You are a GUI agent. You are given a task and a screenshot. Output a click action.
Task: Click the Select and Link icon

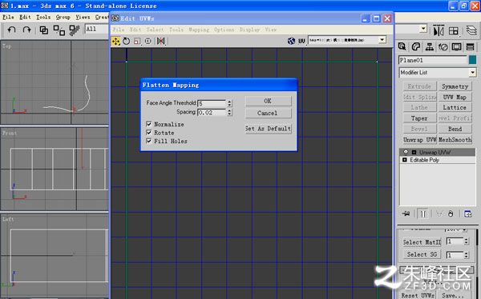(x=44, y=30)
